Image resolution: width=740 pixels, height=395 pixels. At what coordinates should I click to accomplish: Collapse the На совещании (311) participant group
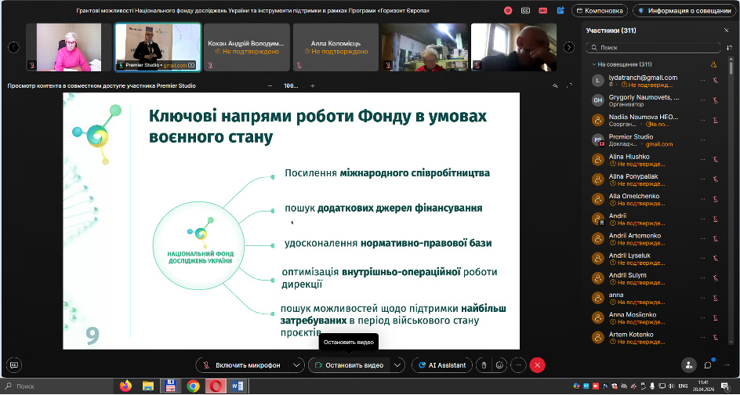593,64
